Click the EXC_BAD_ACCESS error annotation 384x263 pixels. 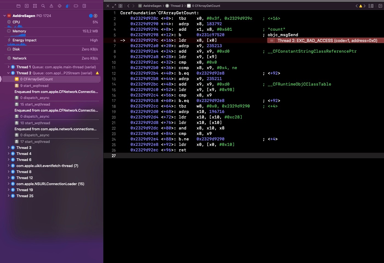327,41
